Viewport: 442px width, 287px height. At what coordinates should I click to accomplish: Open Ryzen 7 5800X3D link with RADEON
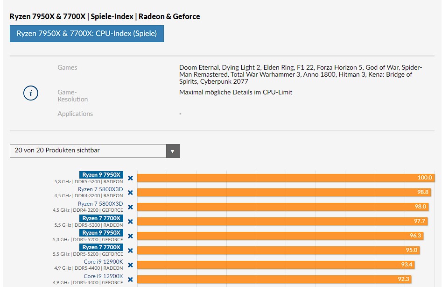[x=100, y=189]
